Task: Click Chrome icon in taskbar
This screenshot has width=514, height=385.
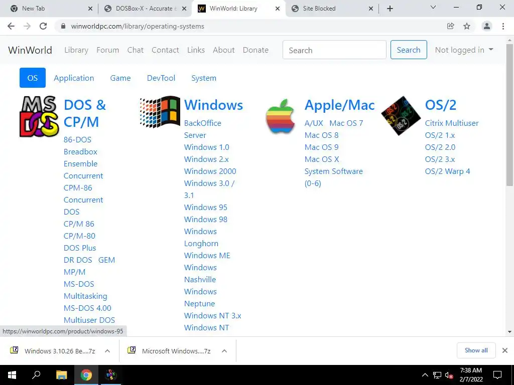Action: click(86, 375)
